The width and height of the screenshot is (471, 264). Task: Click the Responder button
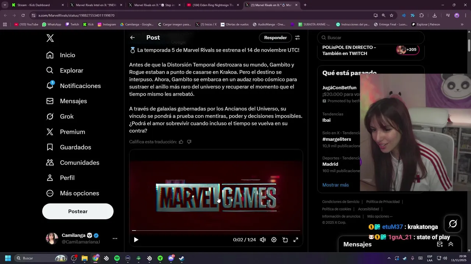pos(275,37)
